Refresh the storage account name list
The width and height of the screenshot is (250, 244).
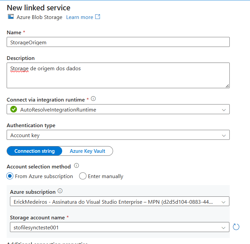[236, 227]
